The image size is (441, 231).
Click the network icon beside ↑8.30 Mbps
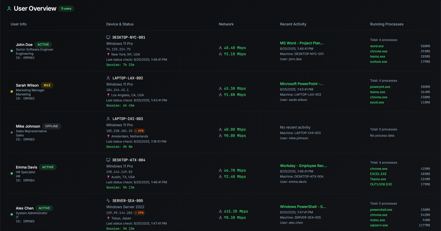(x=220, y=218)
